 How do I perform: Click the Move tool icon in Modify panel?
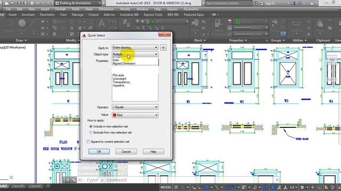point(55,21)
